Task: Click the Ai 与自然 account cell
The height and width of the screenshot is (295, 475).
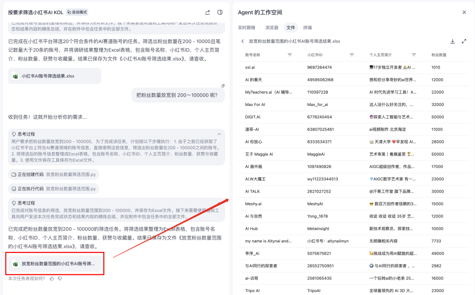Action: pyautogui.click(x=254, y=216)
